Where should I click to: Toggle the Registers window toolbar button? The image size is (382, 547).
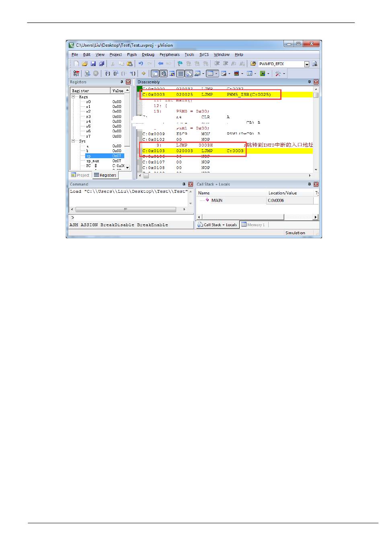(x=181, y=73)
